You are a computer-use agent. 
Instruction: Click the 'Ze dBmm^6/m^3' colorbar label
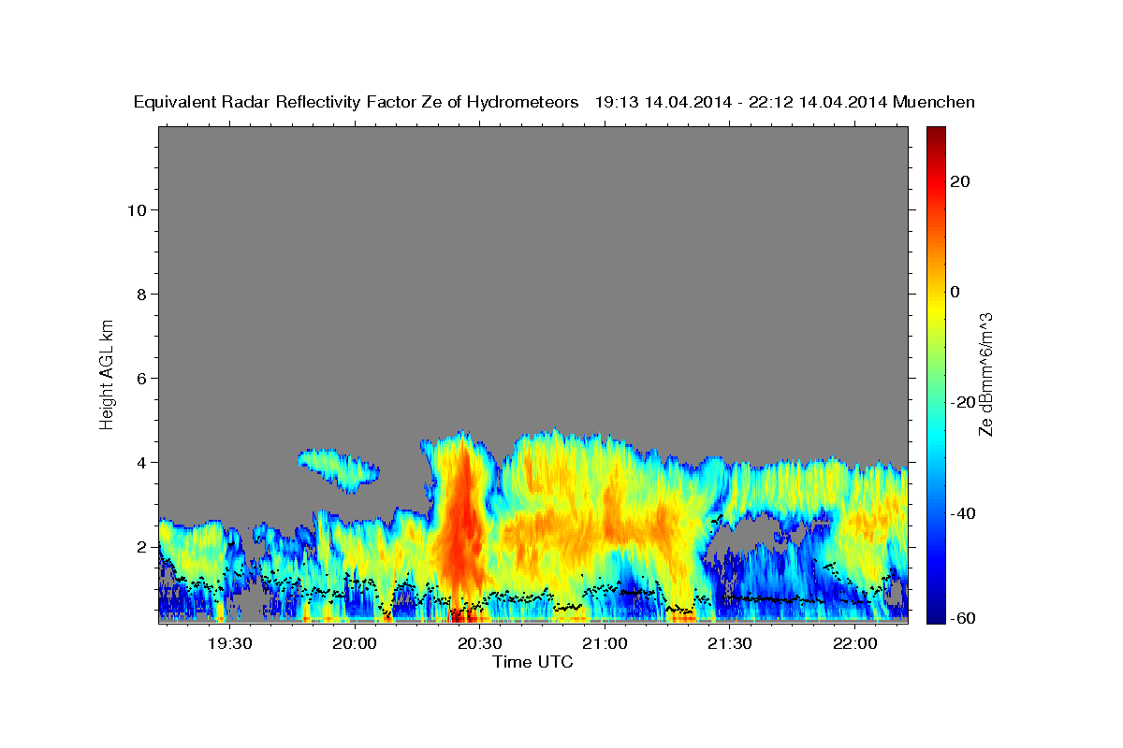[985, 374]
